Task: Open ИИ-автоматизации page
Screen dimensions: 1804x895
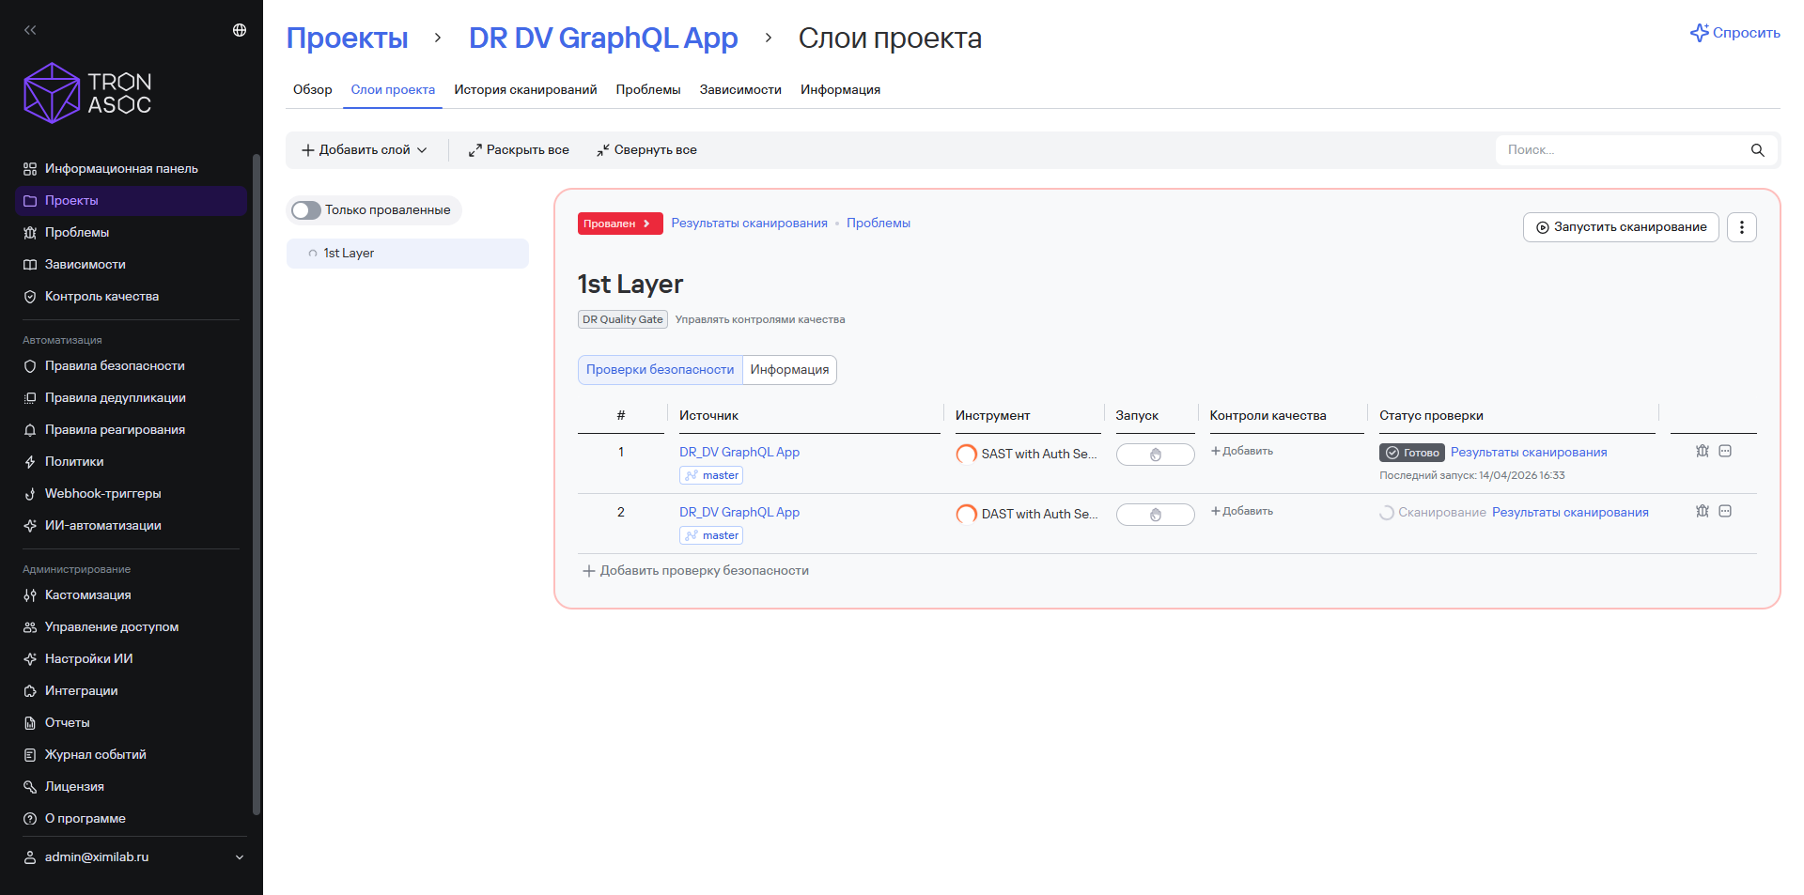Action: pos(131,526)
